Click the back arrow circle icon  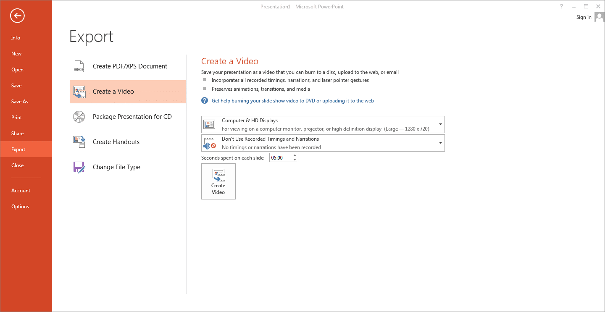18,16
